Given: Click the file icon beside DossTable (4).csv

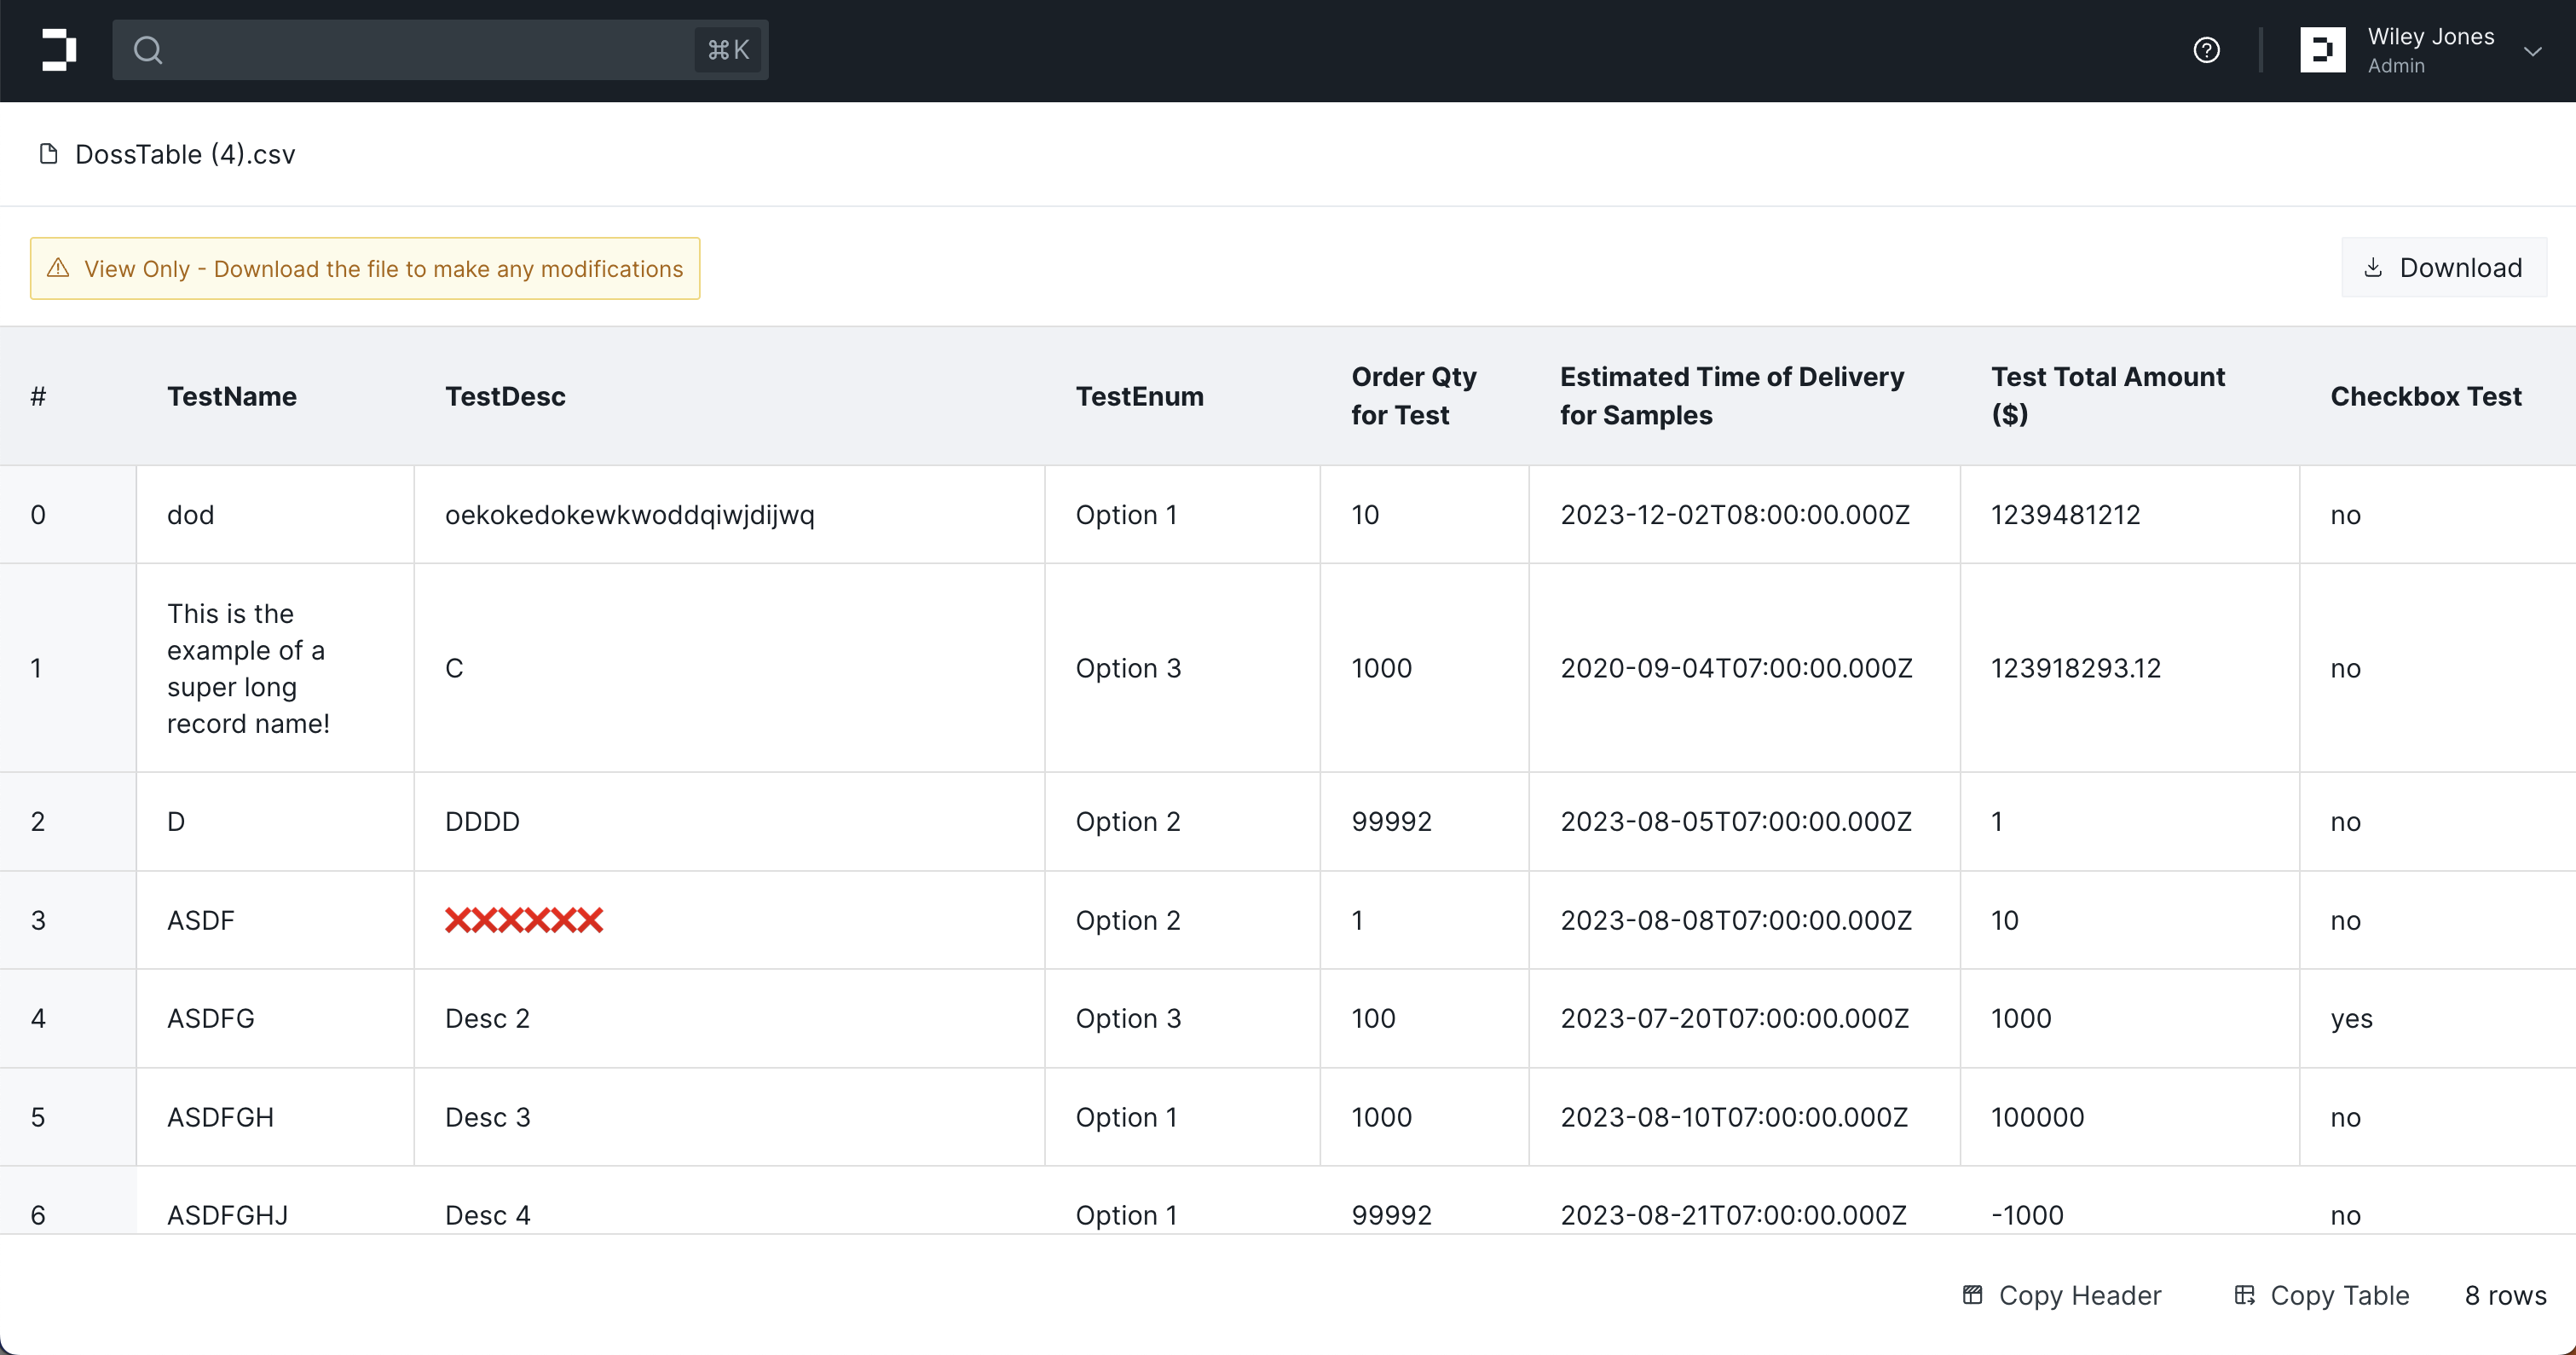Looking at the screenshot, I should 48,154.
